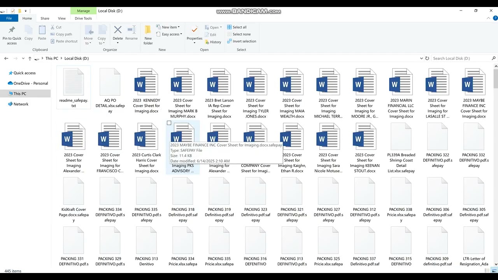Viewport: 498px width, 280px height.
Task: Go back with the Back arrow
Action: (x=6, y=58)
